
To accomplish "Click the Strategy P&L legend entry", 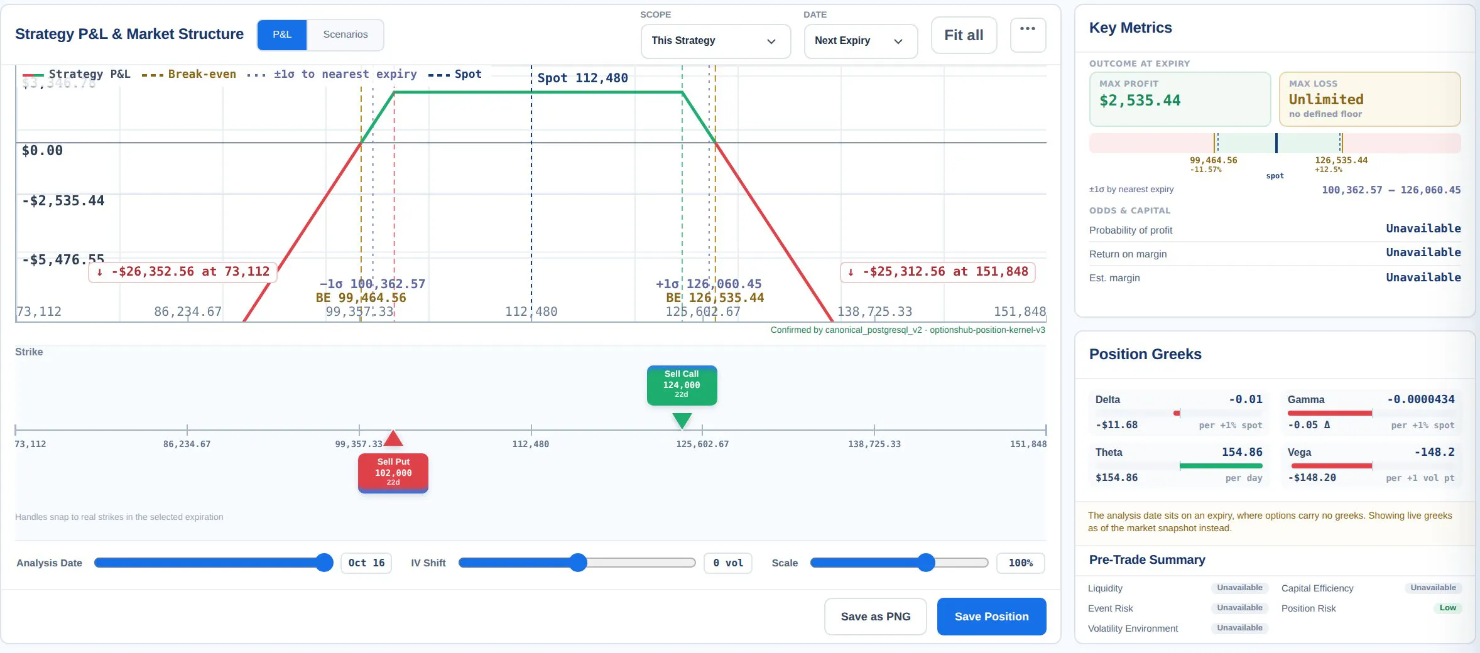I will (77, 74).
